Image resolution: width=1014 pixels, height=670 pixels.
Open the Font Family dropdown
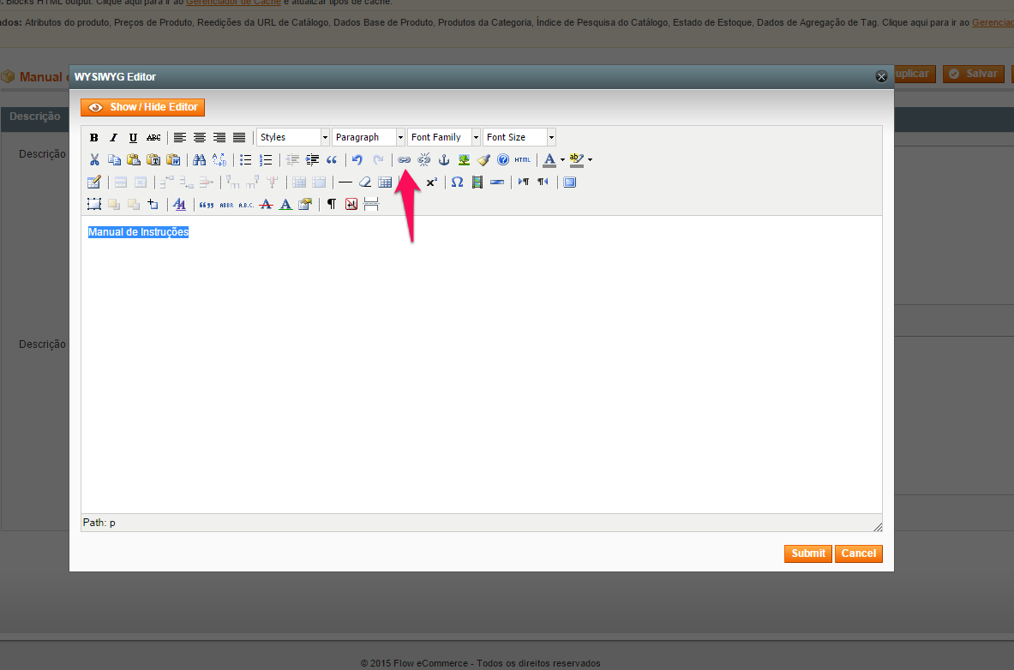(x=444, y=137)
